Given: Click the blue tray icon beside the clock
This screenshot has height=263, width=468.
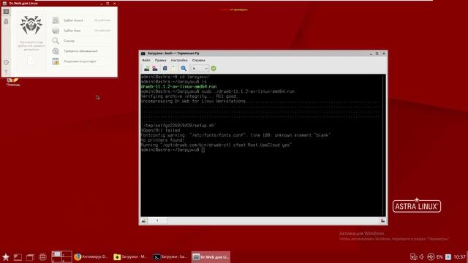Looking at the screenshot, I should click(448, 256).
